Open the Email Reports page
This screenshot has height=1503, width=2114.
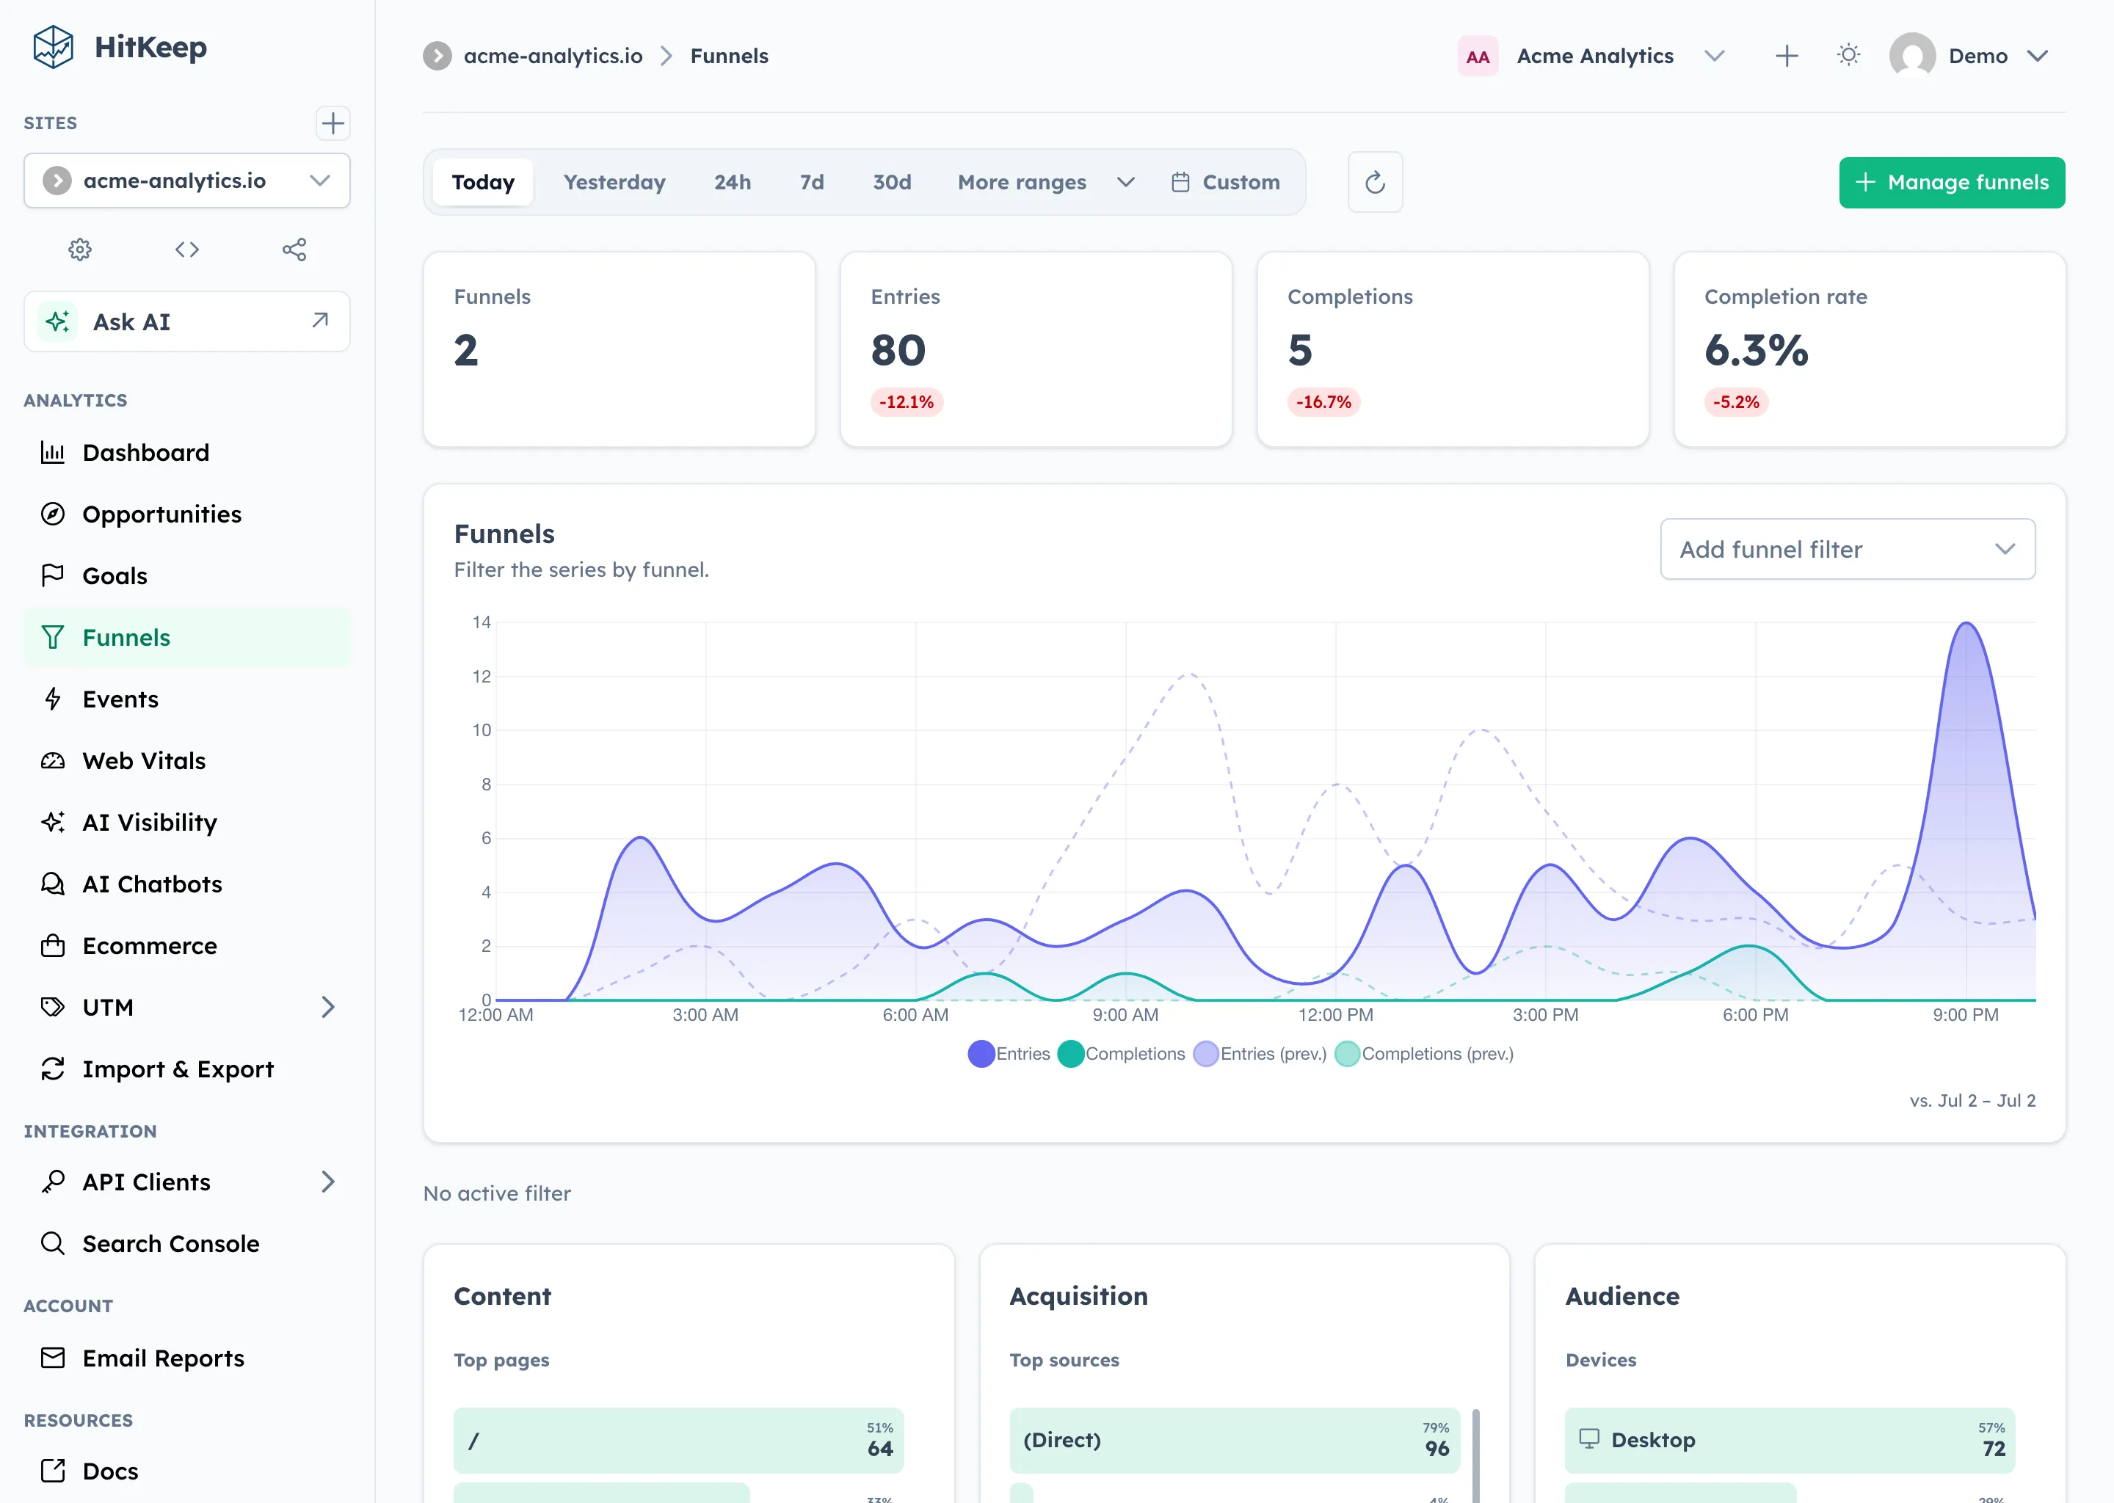[187, 1358]
